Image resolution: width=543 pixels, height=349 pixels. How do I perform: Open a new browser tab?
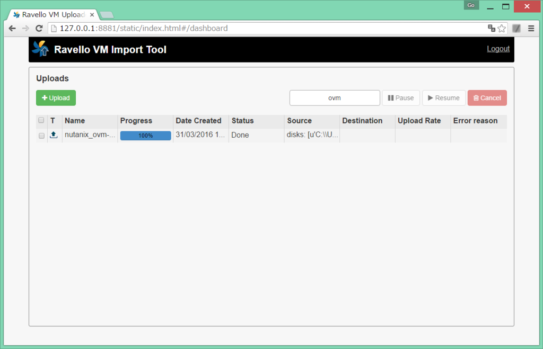tap(107, 15)
